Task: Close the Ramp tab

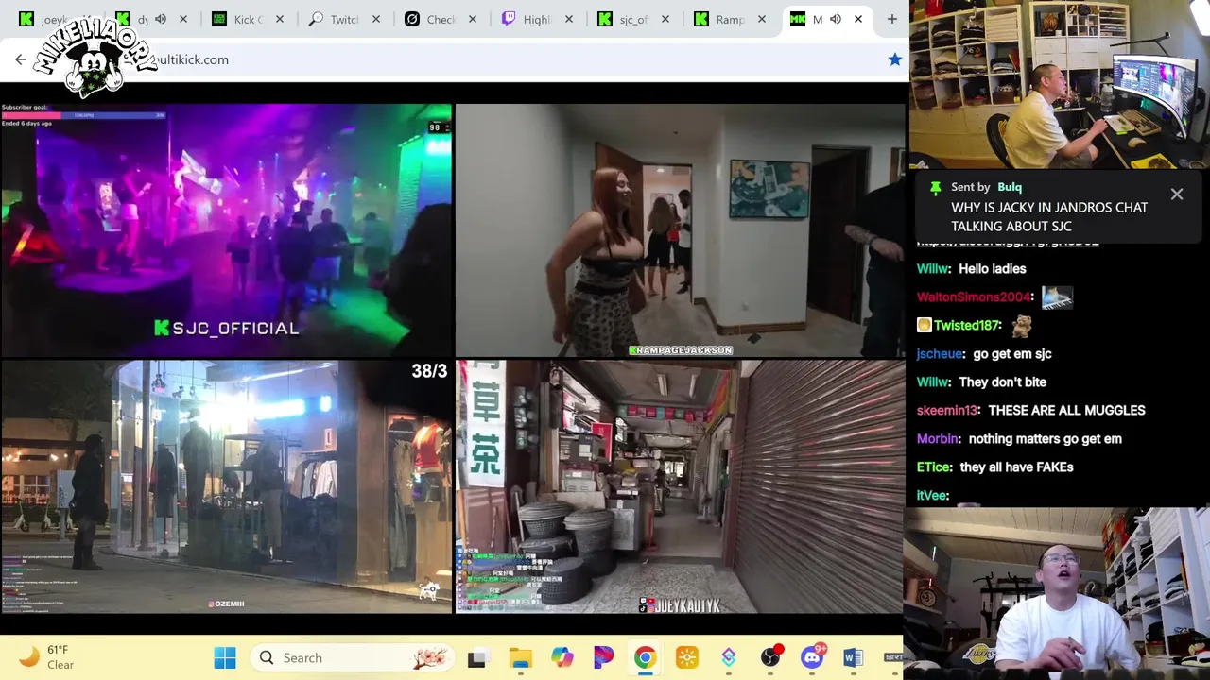Action: click(762, 19)
